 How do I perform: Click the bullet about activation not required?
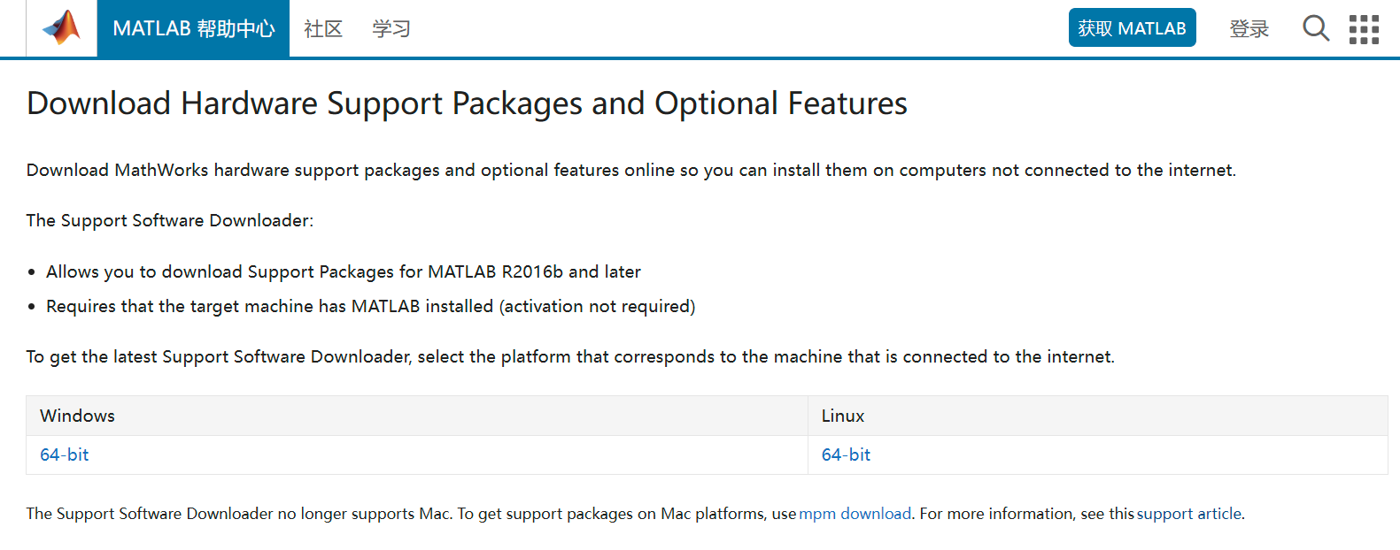pos(370,306)
